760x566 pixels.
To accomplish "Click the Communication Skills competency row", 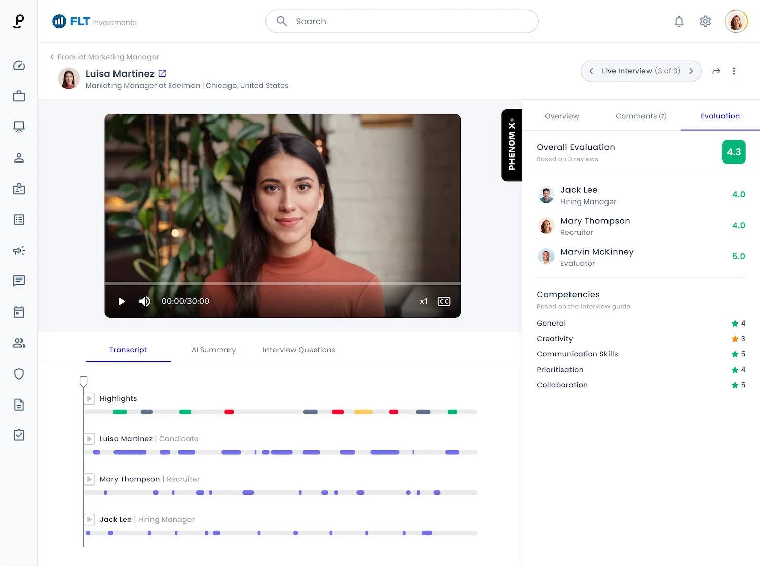I will 641,354.
